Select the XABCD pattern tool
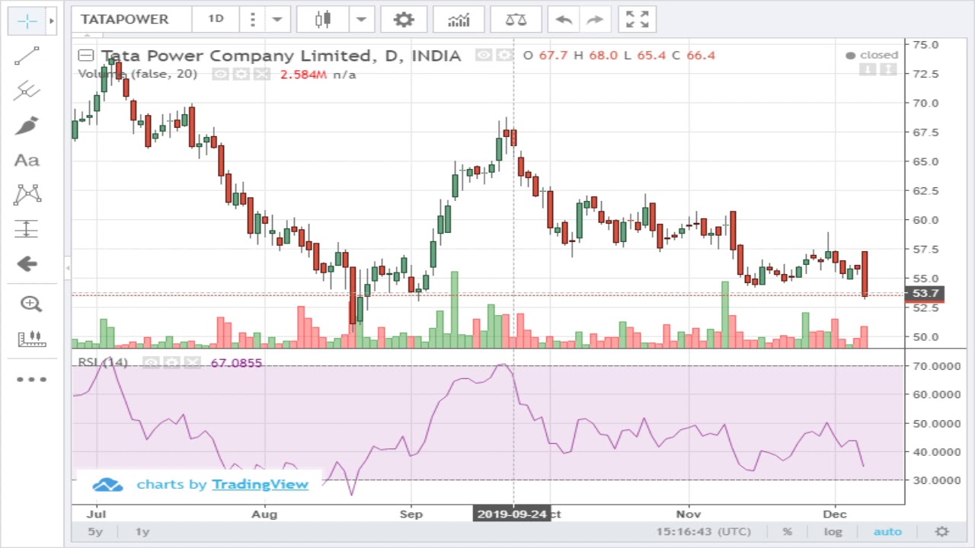 tap(27, 194)
